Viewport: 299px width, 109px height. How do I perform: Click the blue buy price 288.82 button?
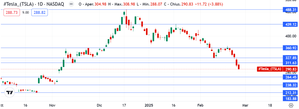click(x=39, y=12)
